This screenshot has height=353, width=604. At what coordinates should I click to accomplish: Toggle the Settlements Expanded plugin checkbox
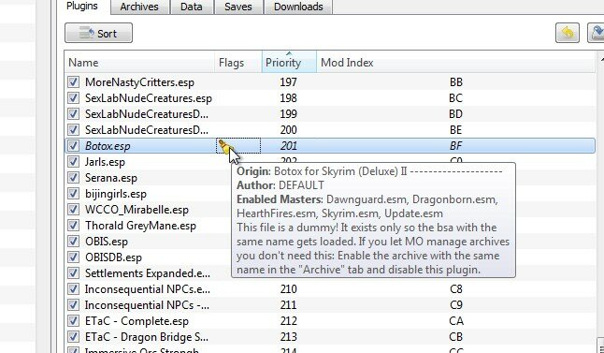(x=73, y=273)
